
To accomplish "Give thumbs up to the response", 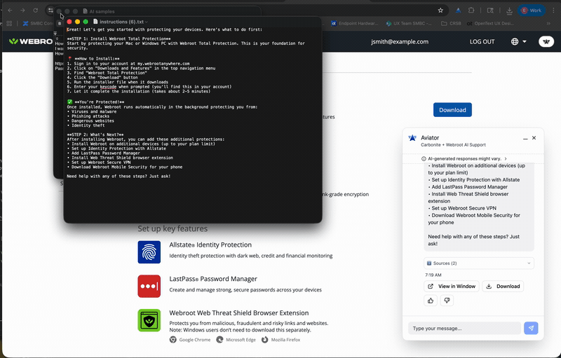I will click(431, 301).
